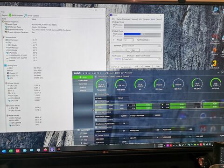Open the Report toolbar button in AIDA64

tap(5, 15)
